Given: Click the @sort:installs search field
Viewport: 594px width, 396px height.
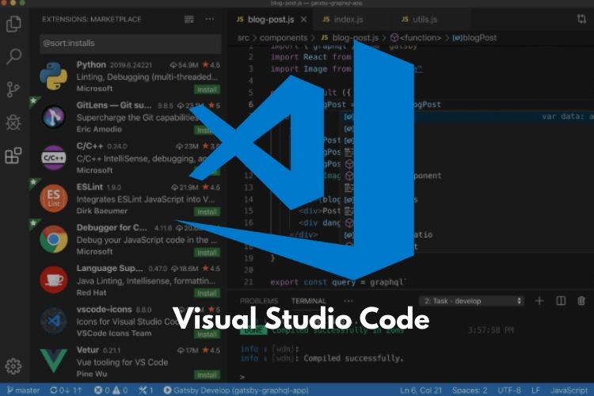Looking at the screenshot, I should coord(131,44).
